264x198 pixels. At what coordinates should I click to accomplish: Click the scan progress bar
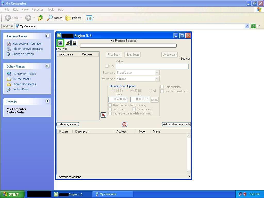[x=128, y=46]
